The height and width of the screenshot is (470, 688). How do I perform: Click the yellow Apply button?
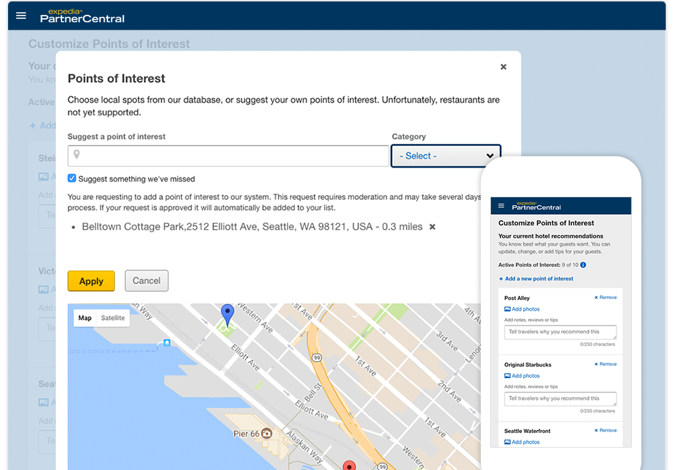point(91,281)
